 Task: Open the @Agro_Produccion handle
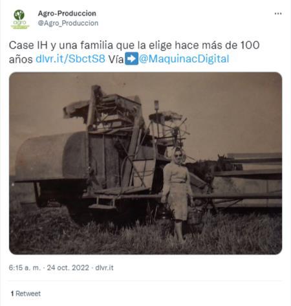click(68, 23)
